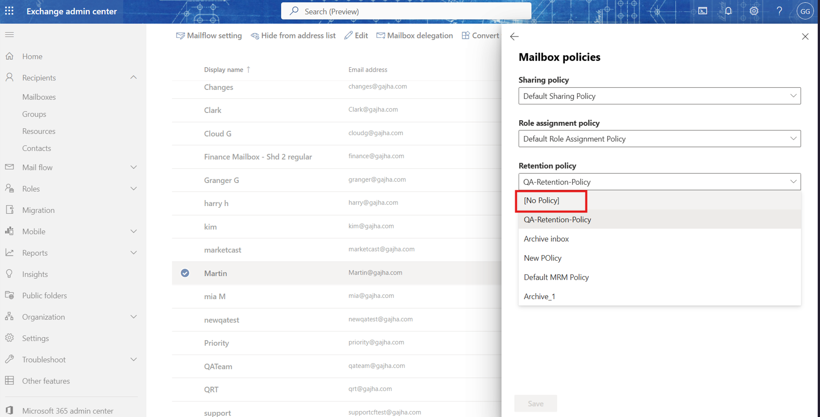Collapse the navigation hamburger menu
Image resolution: width=820 pixels, height=417 pixels.
(x=10, y=35)
